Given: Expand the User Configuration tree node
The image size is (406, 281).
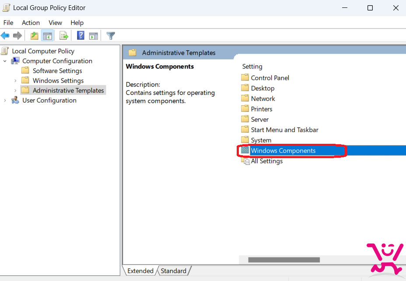Looking at the screenshot, I should click(5, 101).
